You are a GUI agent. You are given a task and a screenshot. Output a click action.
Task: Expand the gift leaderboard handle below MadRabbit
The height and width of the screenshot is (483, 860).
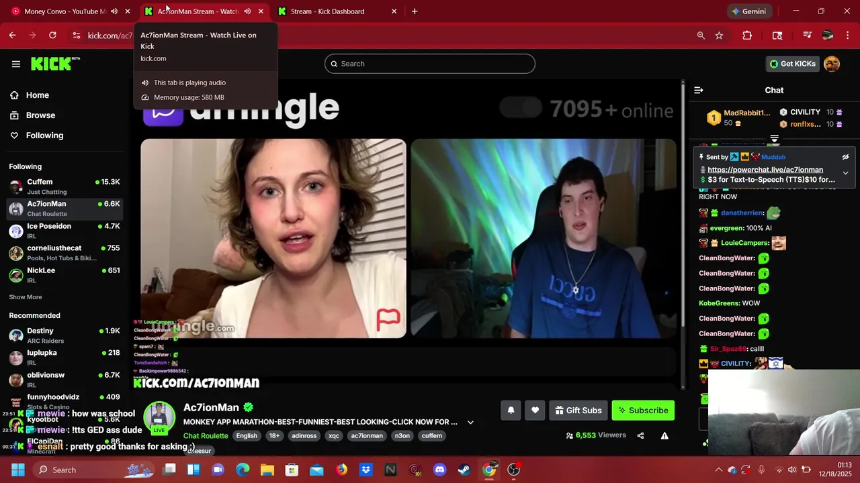[x=774, y=139]
